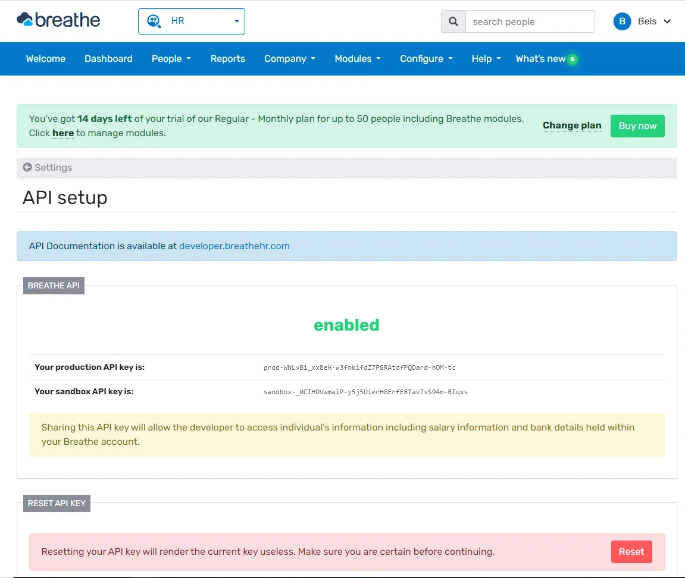Image resolution: width=685 pixels, height=578 pixels.
Task: Click the Change plan link
Action: coord(572,125)
